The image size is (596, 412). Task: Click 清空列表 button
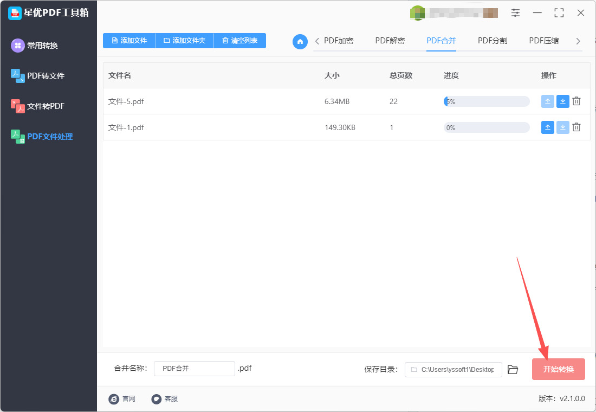point(240,41)
